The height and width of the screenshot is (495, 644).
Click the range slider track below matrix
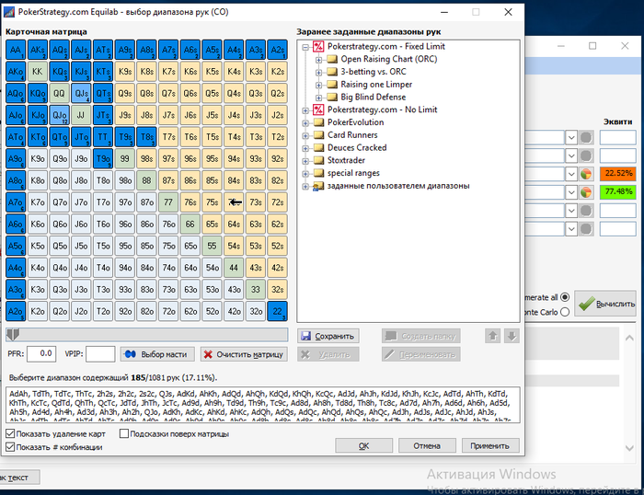146,335
